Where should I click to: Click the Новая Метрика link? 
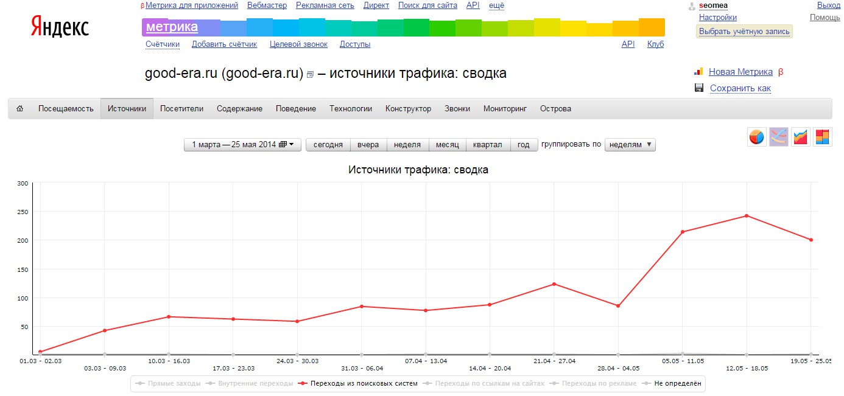pos(740,72)
